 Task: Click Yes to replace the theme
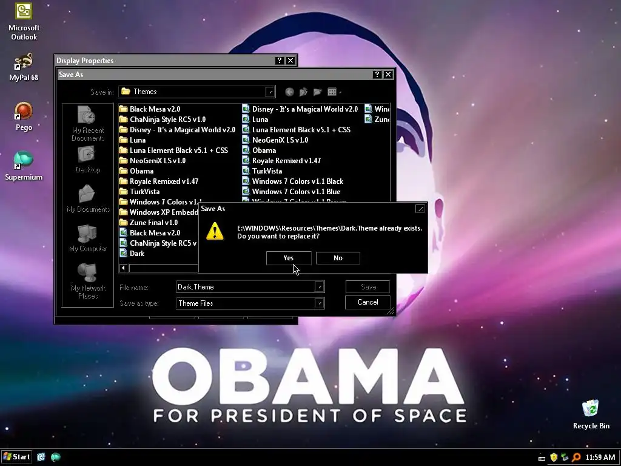(289, 258)
